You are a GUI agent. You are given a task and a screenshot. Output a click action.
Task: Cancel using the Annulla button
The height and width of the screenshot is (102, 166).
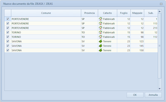[x=153, y=95]
